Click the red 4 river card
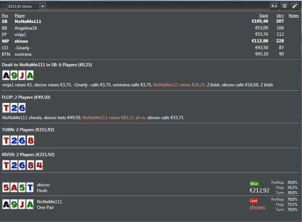Viewport: 302px width, 222px height. tap(38, 165)
